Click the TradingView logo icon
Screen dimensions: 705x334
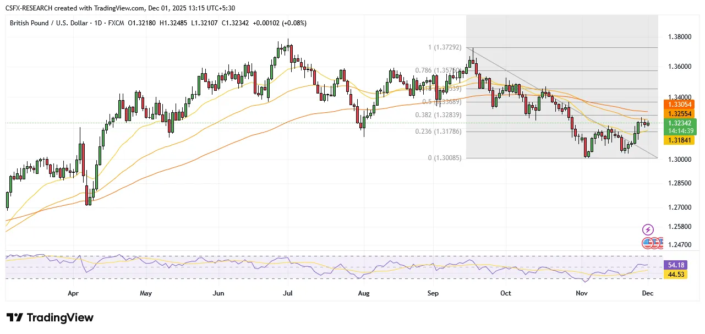pyautogui.click(x=15, y=318)
